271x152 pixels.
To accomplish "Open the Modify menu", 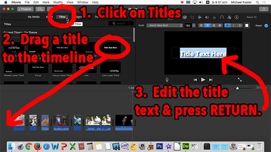I will point(58,3).
